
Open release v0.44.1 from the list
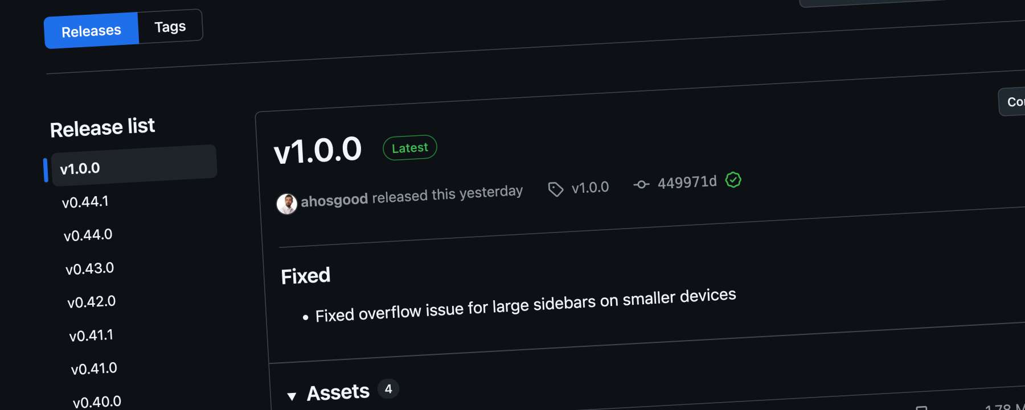click(85, 202)
